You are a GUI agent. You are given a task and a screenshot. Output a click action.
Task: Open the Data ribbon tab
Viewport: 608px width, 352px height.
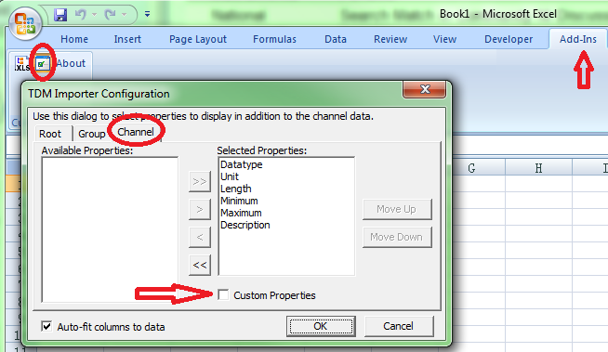point(336,39)
